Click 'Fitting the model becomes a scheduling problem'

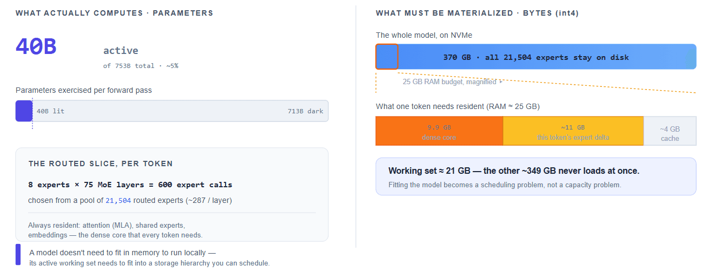(x=505, y=185)
